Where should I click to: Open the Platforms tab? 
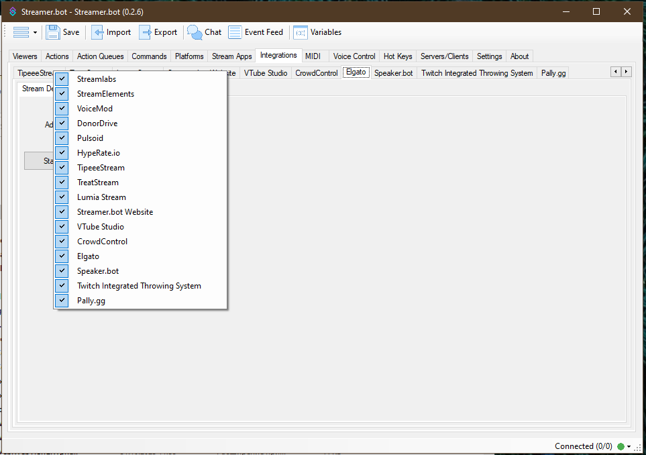[189, 56]
